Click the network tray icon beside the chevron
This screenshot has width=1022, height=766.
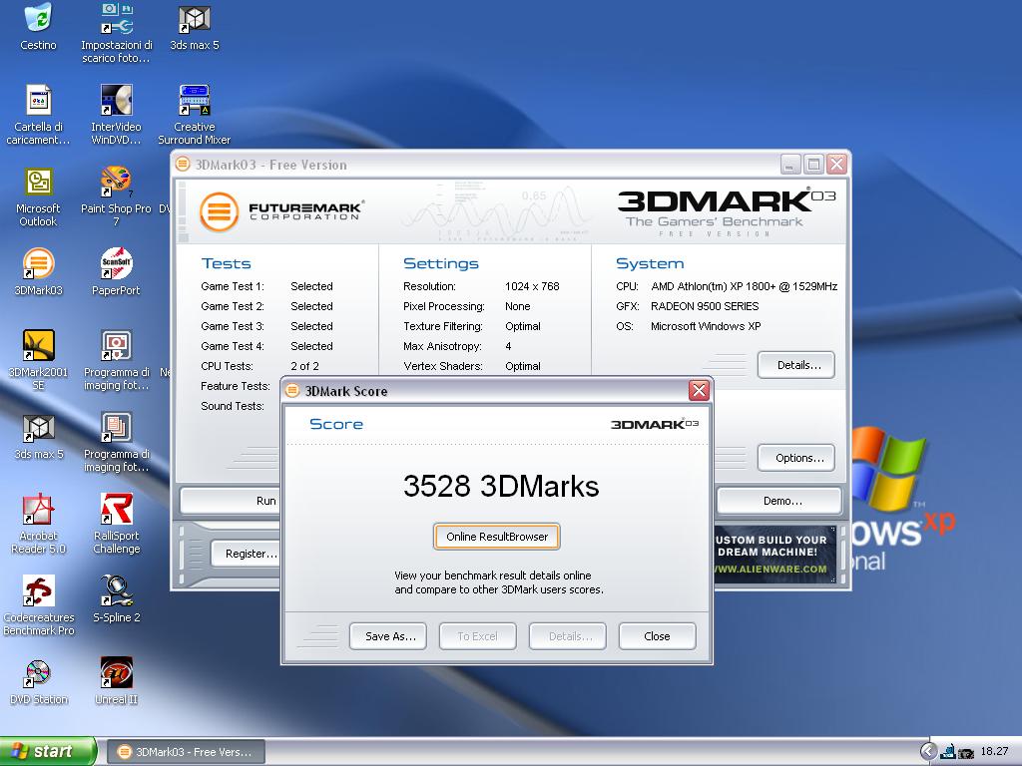[x=948, y=752]
